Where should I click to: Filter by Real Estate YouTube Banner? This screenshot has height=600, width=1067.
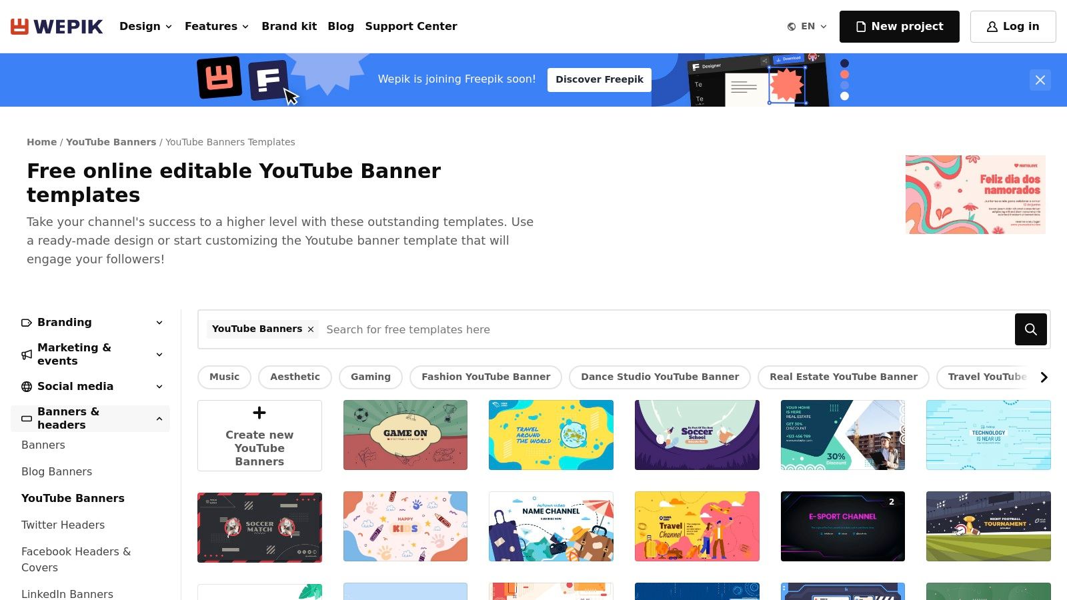pos(844,377)
